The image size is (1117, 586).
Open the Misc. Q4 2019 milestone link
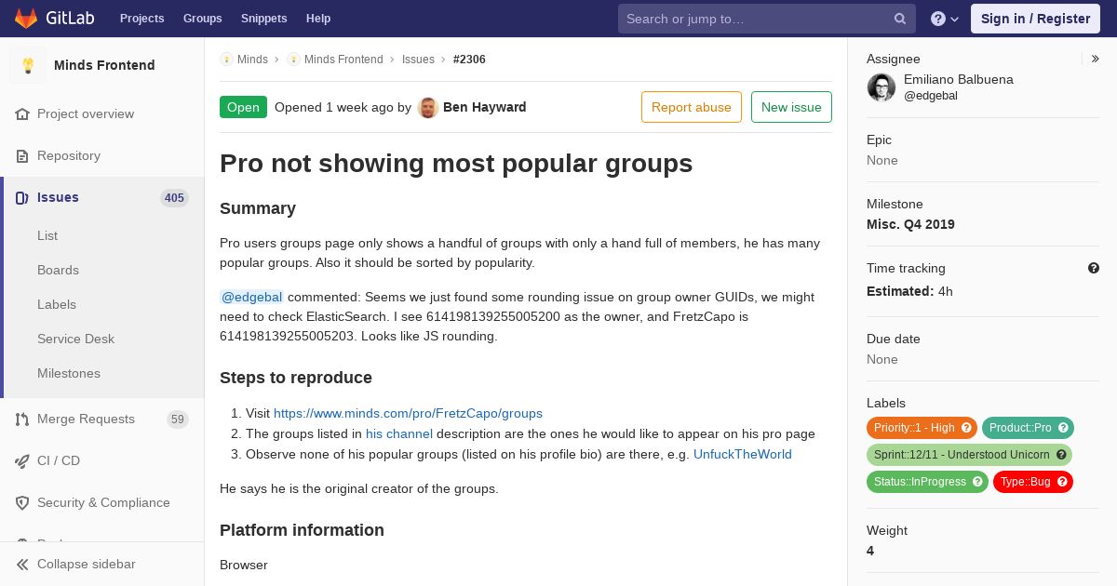(x=910, y=224)
